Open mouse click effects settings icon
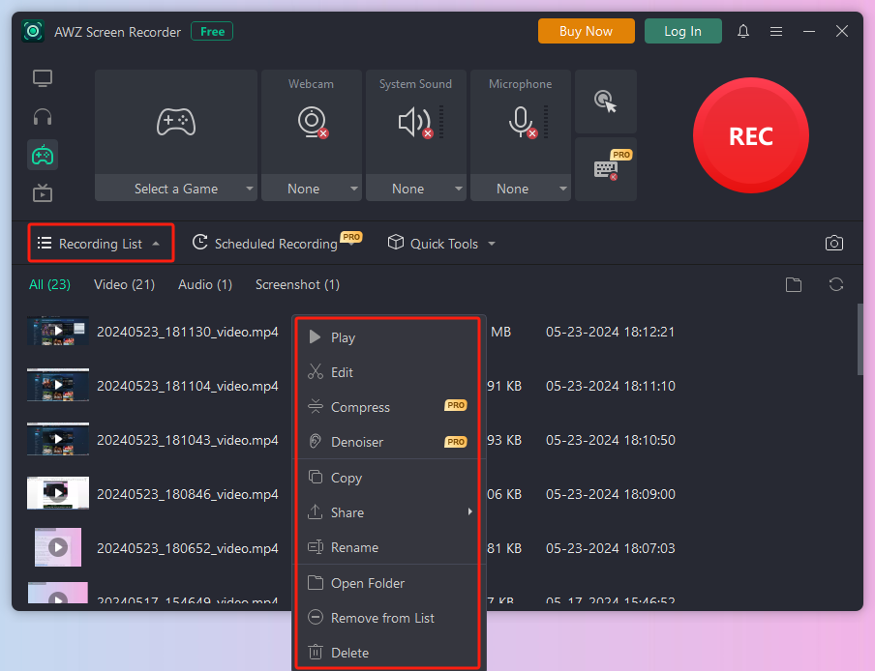The width and height of the screenshot is (875, 671). tap(606, 102)
